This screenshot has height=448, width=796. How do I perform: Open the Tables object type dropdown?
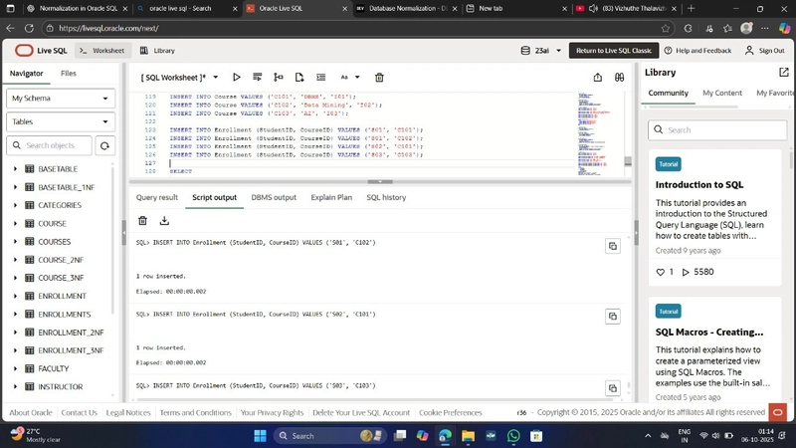[61, 121]
